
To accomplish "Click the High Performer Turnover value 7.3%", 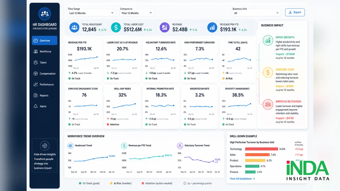I will 200,49.
